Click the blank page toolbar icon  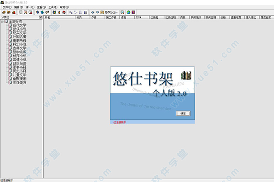point(21,12)
